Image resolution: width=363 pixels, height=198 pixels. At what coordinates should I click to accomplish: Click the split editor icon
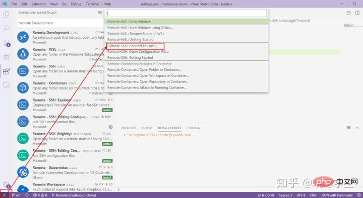(357, 13)
